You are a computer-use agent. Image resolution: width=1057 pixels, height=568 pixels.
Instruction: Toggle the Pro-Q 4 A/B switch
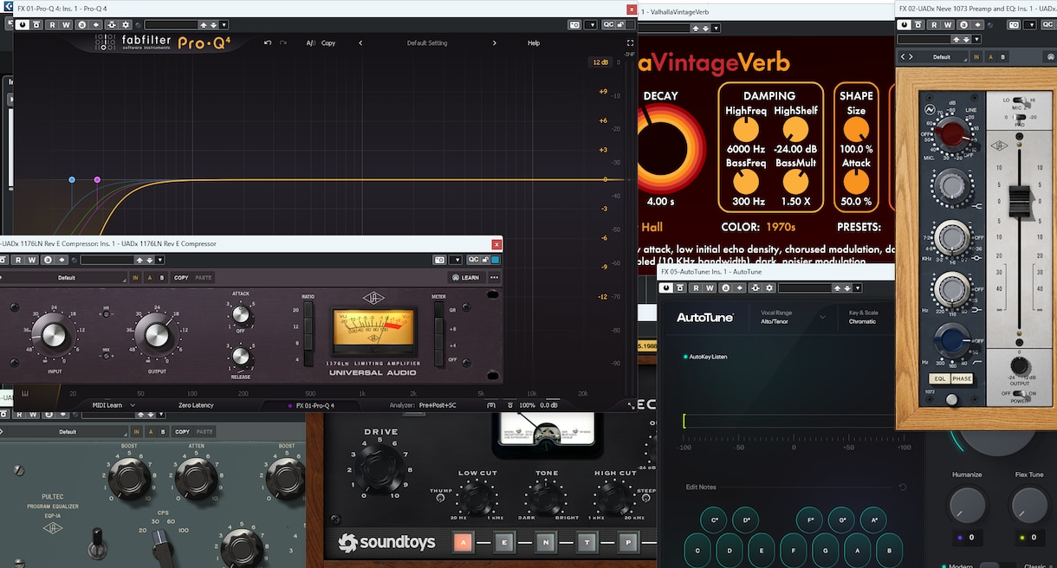click(310, 42)
